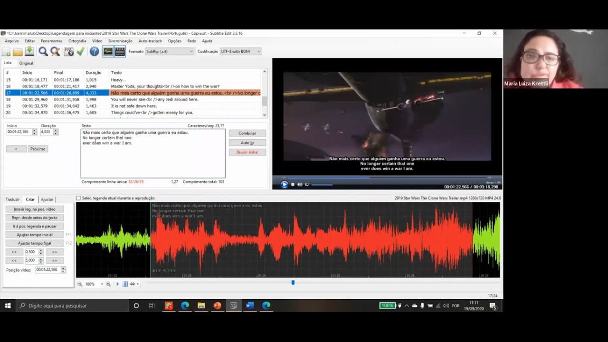
Task: Mute the video player audio
Action: click(x=300, y=184)
